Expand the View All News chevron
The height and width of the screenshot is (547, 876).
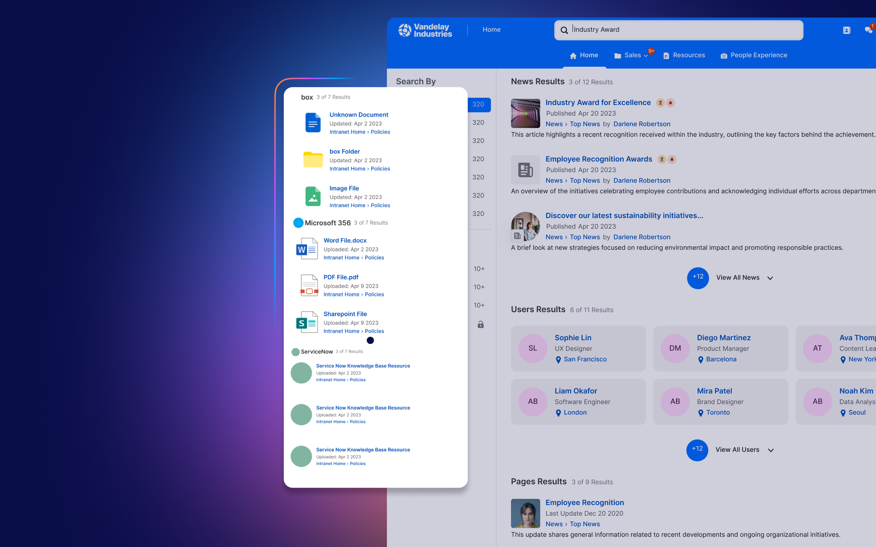click(x=770, y=278)
